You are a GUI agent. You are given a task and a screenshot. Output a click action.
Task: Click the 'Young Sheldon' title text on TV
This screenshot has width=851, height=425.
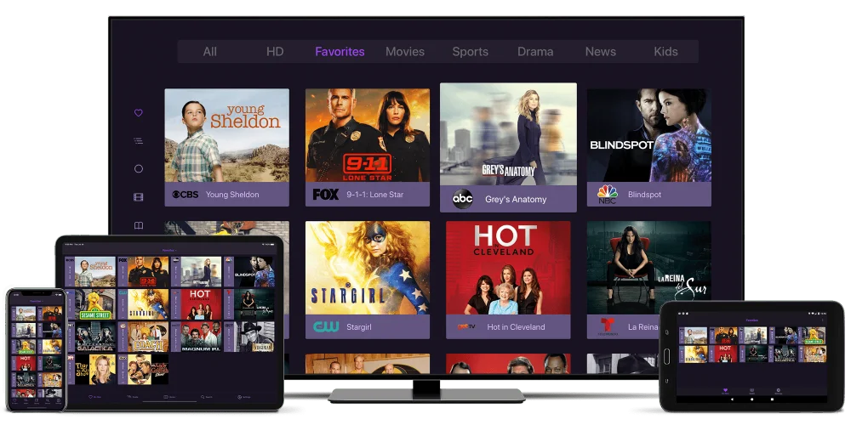232,194
